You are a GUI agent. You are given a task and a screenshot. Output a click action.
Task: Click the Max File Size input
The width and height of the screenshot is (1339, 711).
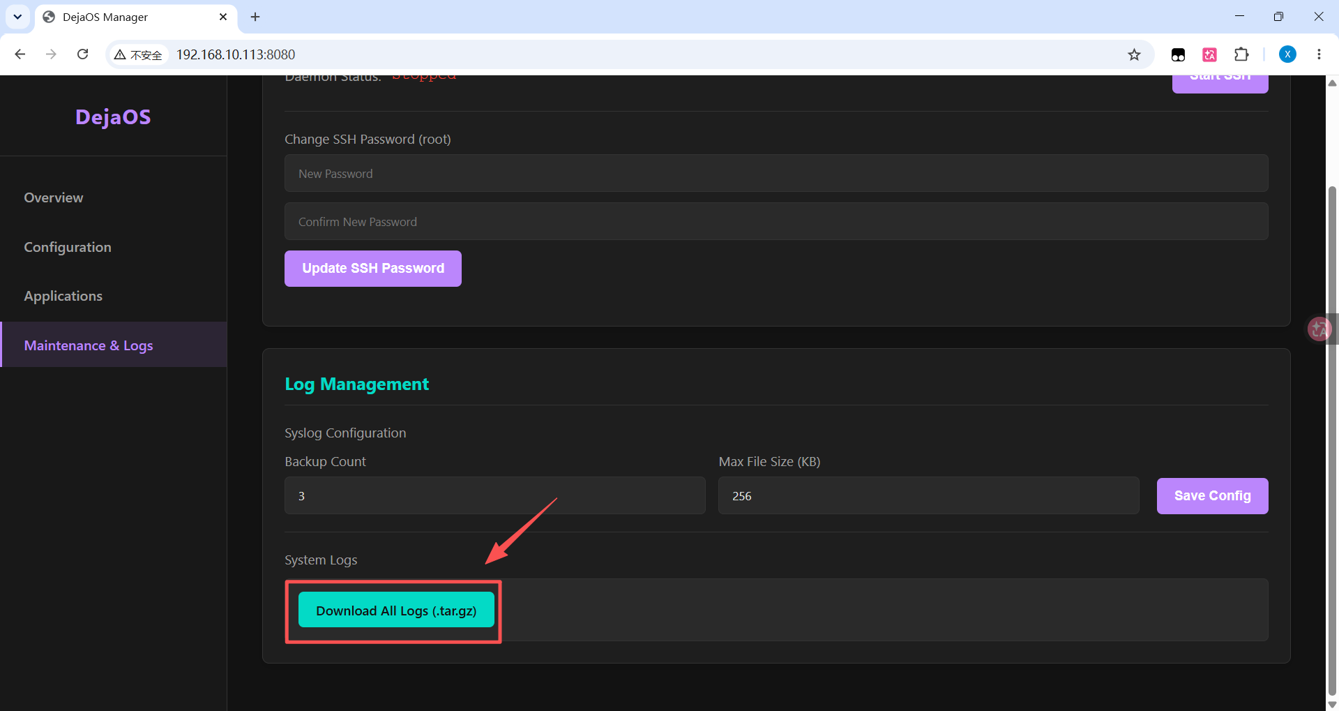pyautogui.click(x=929, y=495)
